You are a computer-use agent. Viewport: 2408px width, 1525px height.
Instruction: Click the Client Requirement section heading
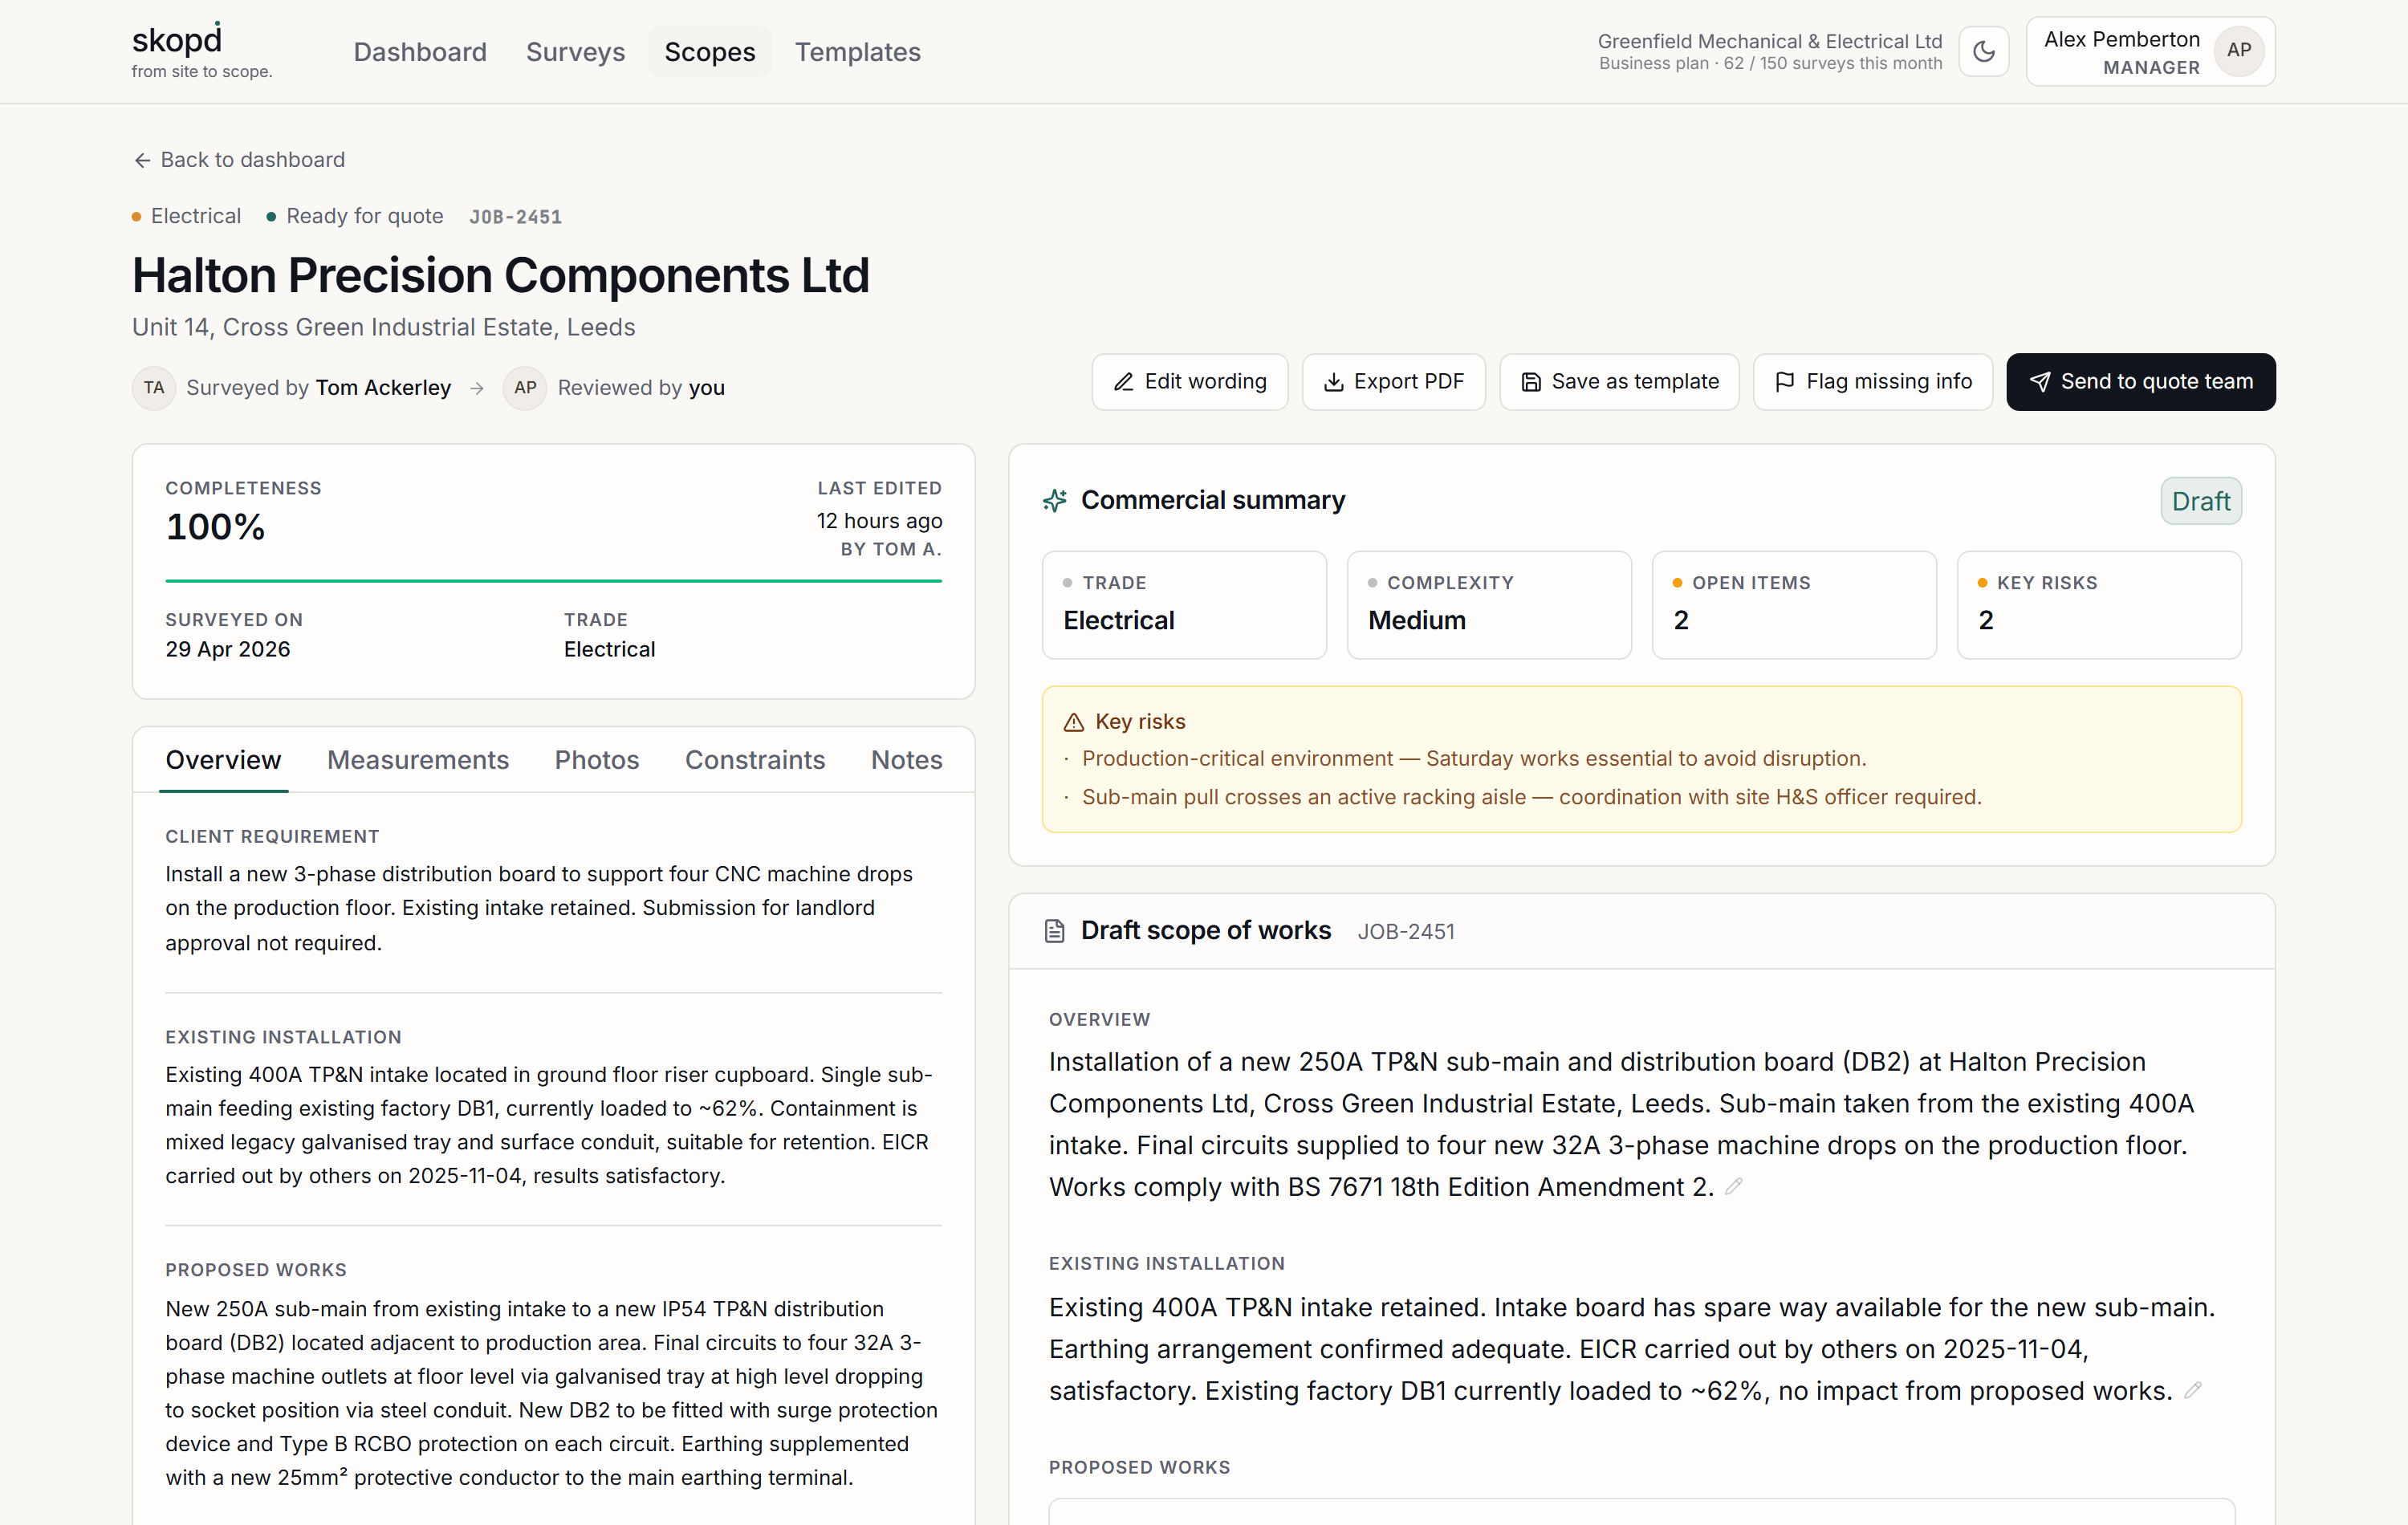(272, 837)
